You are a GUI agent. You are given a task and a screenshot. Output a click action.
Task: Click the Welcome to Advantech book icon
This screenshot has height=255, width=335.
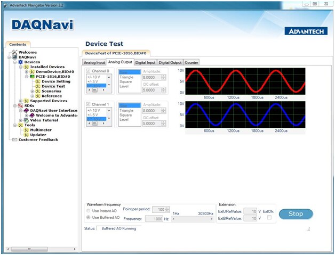point(32,116)
